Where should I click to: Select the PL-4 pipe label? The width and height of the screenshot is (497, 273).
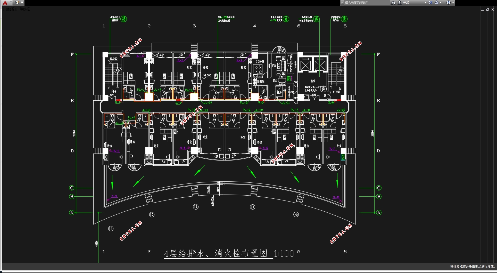(x=131, y=117)
